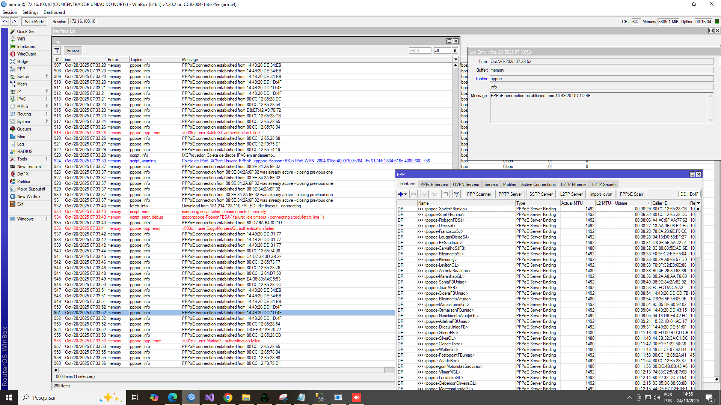This screenshot has height=405, width=721.
Task: Click the PPPoE Scan button
Action: [631, 194]
